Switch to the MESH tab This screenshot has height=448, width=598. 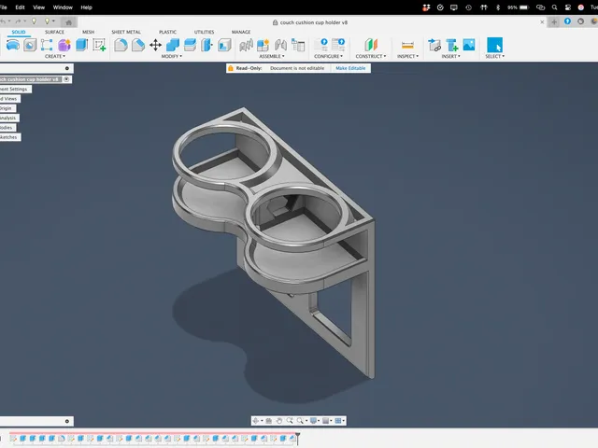[x=89, y=32]
